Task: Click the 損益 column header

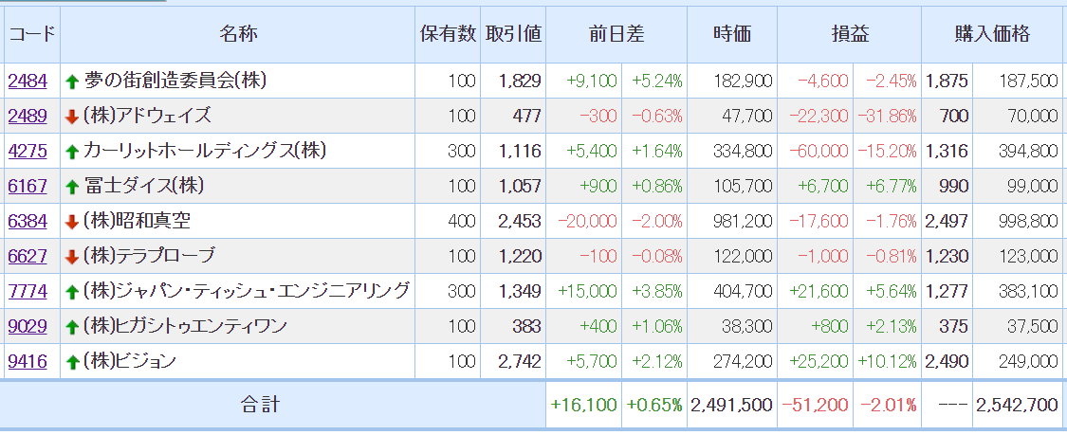Action: point(850,35)
